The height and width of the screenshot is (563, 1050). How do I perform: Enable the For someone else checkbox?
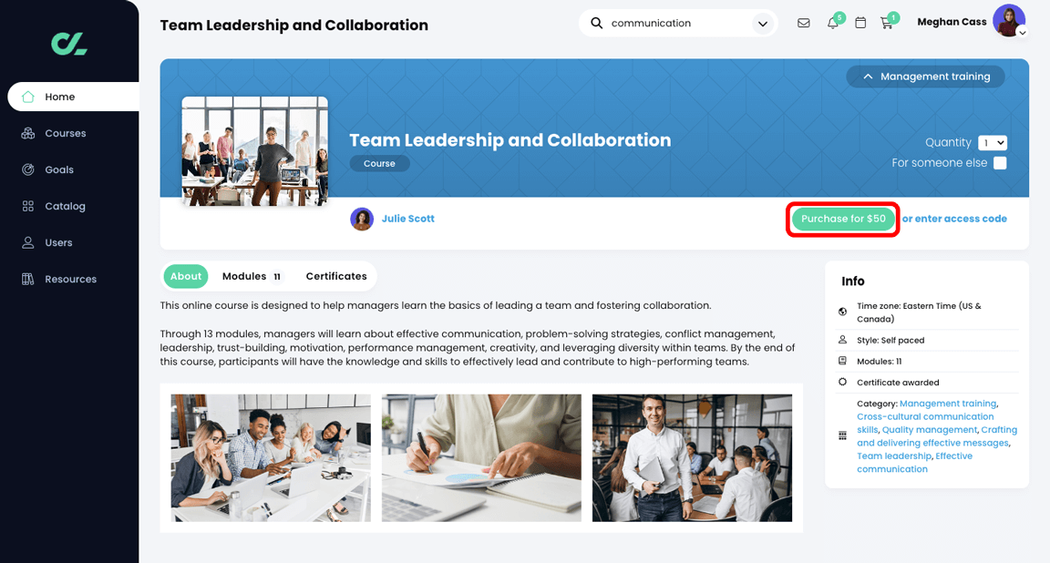tap(1000, 163)
